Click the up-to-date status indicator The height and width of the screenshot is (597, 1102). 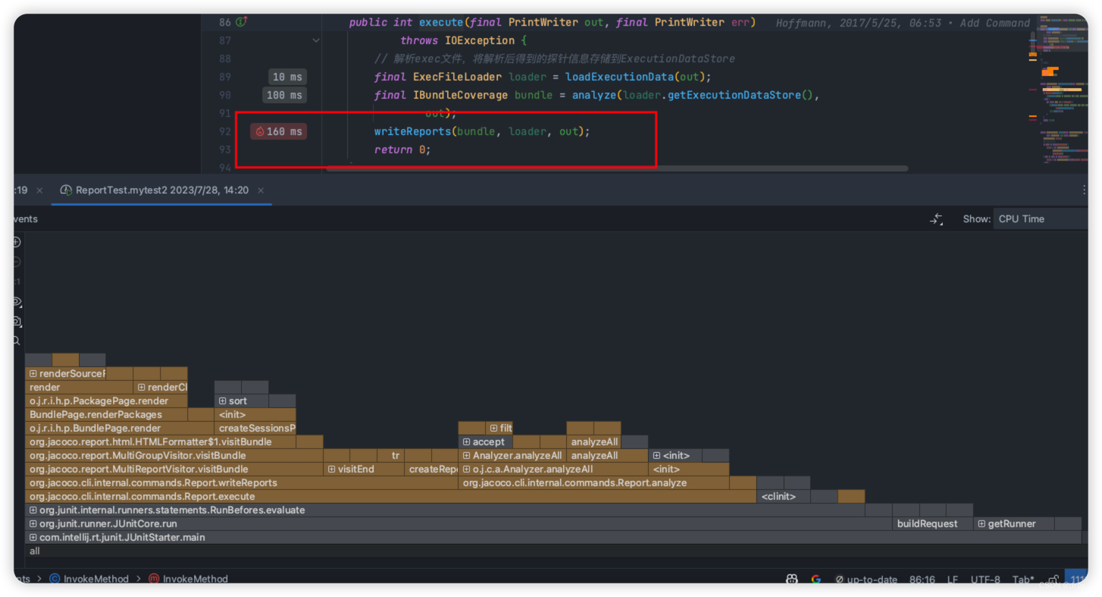pyautogui.click(x=866, y=580)
